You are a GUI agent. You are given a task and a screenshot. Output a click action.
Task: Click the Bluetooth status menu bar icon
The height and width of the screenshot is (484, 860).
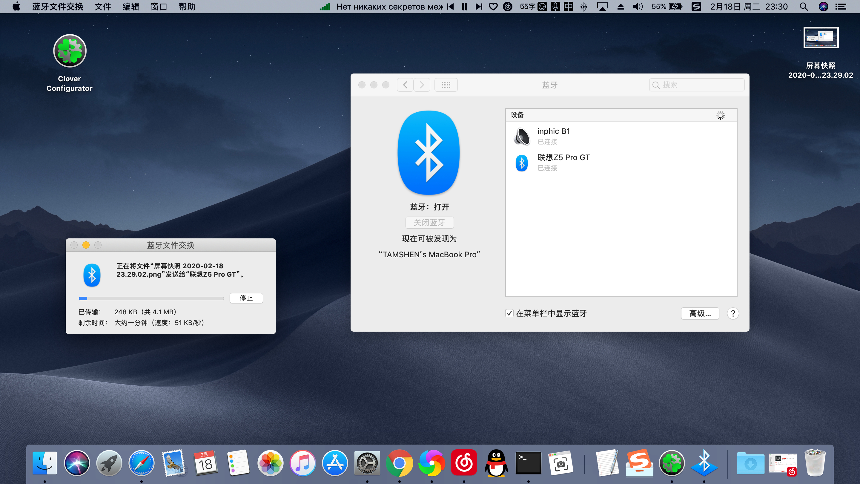tap(583, 7)
